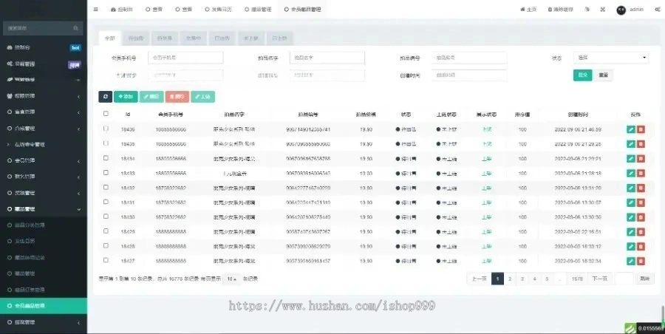
Task: Open the 发售日历 tab in the top bar
Action: (x=219, y=10)
